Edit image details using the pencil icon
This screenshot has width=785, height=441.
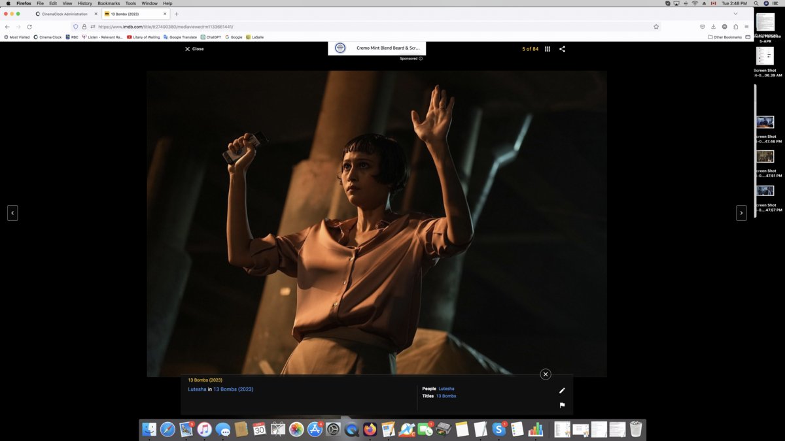[x=561, y=390]
